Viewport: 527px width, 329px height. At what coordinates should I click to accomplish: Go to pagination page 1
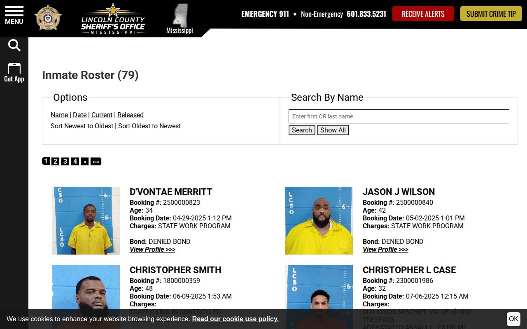[x=46, y=161]
